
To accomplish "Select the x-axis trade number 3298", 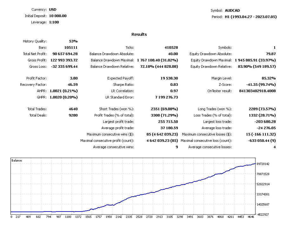I will click(x=180, y=217).
